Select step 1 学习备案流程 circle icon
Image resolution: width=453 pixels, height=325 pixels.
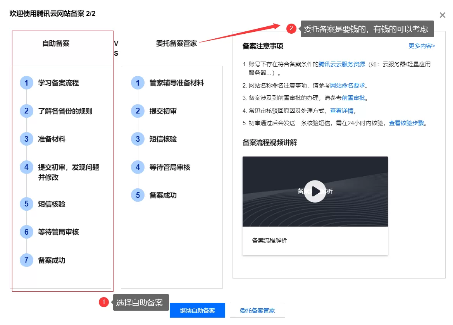coord(26,83)
